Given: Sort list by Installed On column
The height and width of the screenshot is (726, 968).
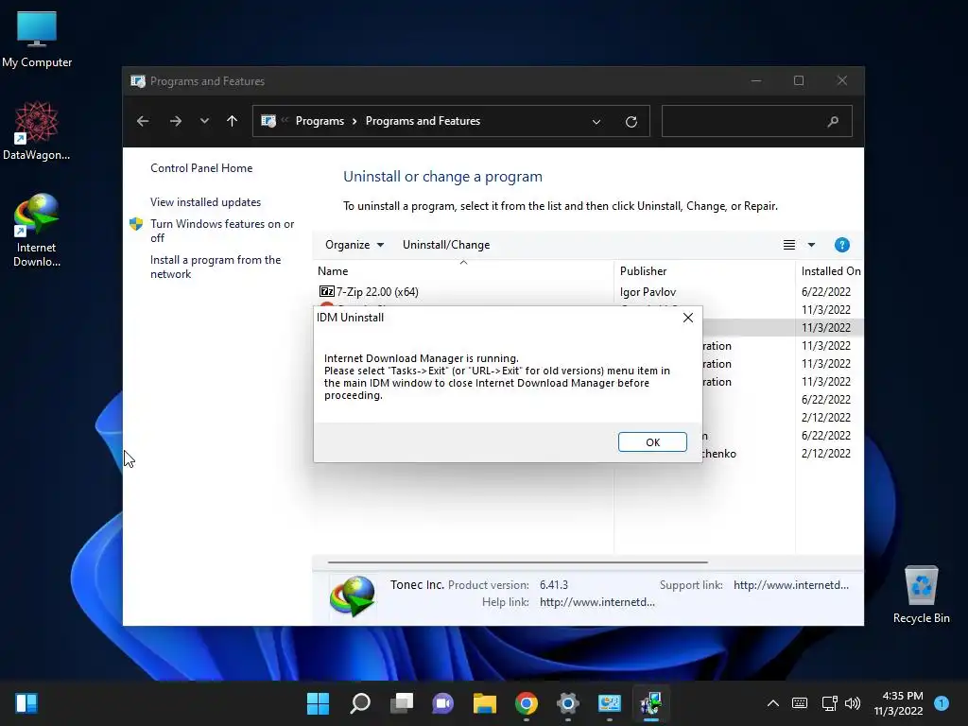Looking at the screenshot, I should coord(830,271).
